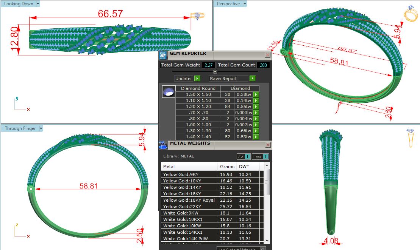Image resolution: width=420 pixels, height=250 pixels.
Task: Select the Yellow Gold:18KY row
Action: pyautogui.click(x=189, y=194)
